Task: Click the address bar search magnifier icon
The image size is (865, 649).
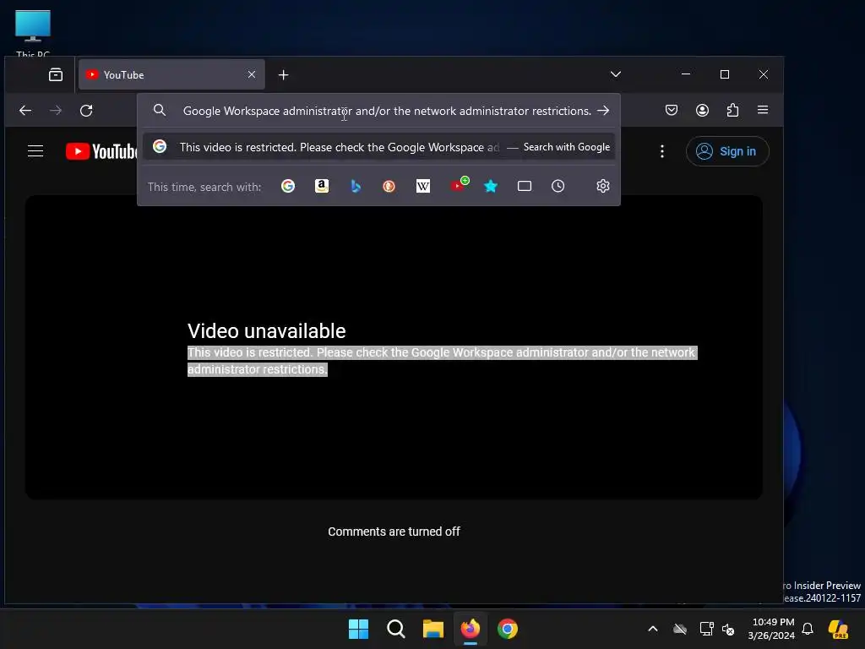Action: coord(160,111)
